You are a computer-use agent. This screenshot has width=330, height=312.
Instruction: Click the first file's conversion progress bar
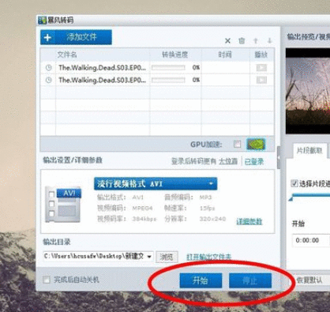click(x=168, y=68)
